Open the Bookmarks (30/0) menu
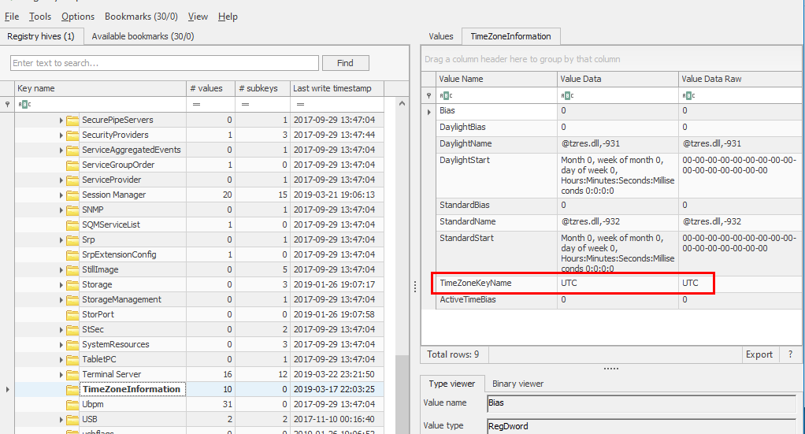805x434 pixels. 141,17
